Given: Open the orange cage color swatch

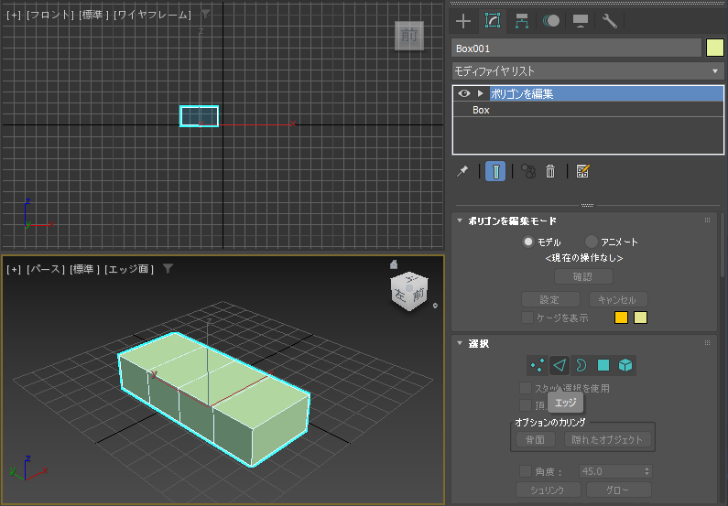Looking at the screenshot, I should tap(621, 318).
